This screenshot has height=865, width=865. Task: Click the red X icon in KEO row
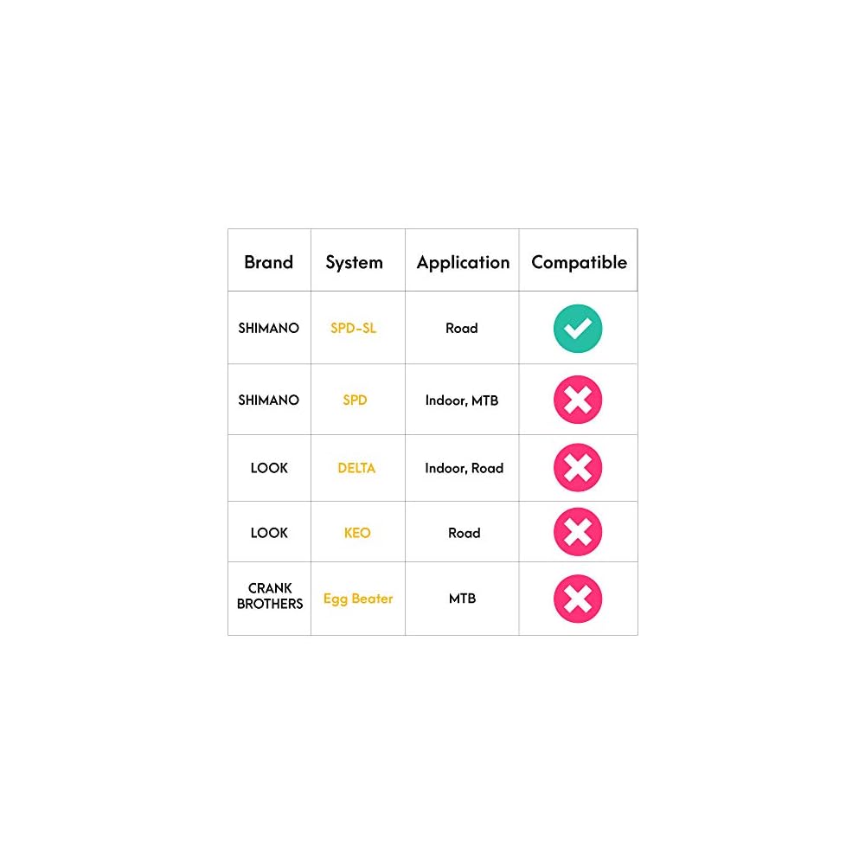(578, 532)
